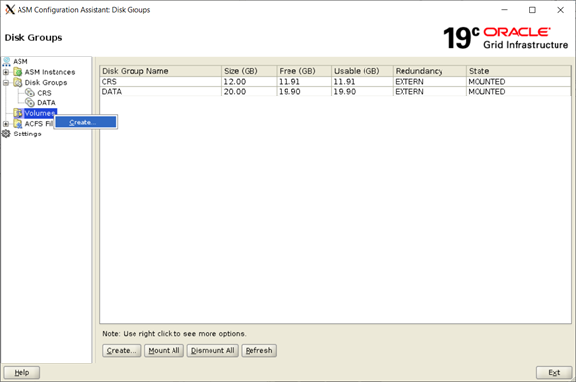Click the Create... button below the table

tap(122, 351)
